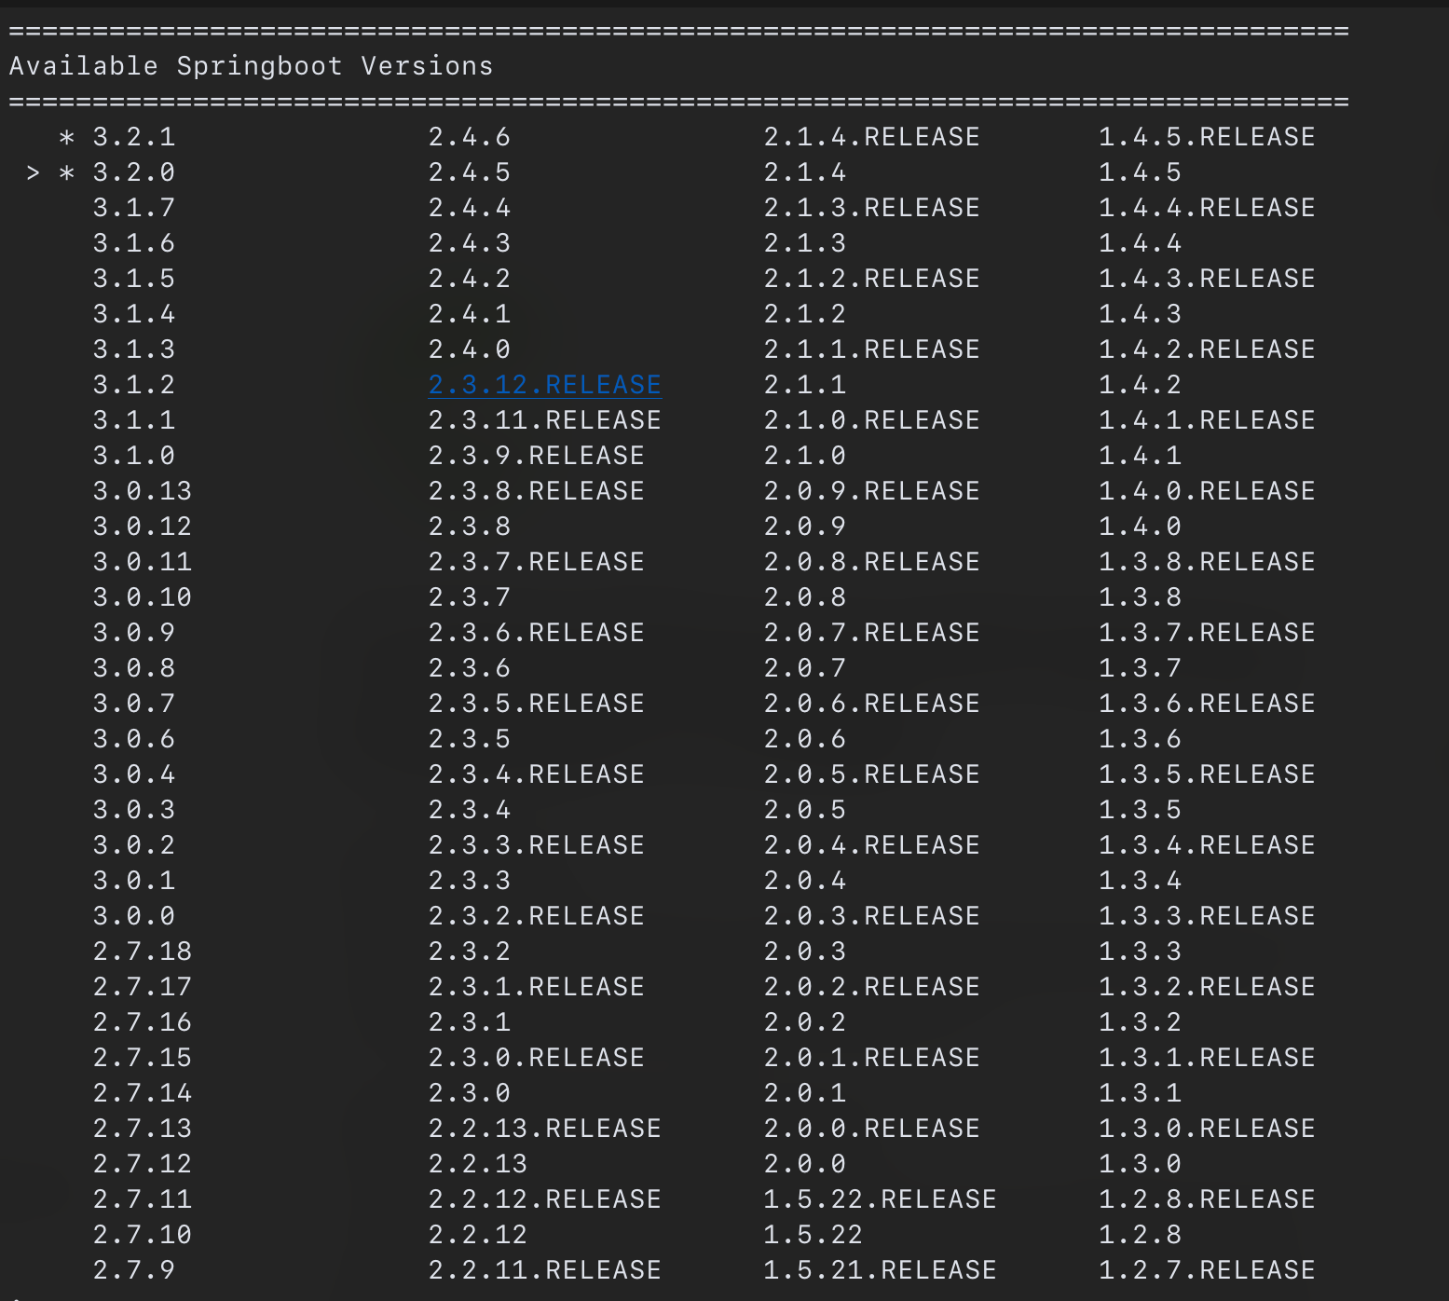
Task: Select version 2.7.9
Action: (134, 1270)
